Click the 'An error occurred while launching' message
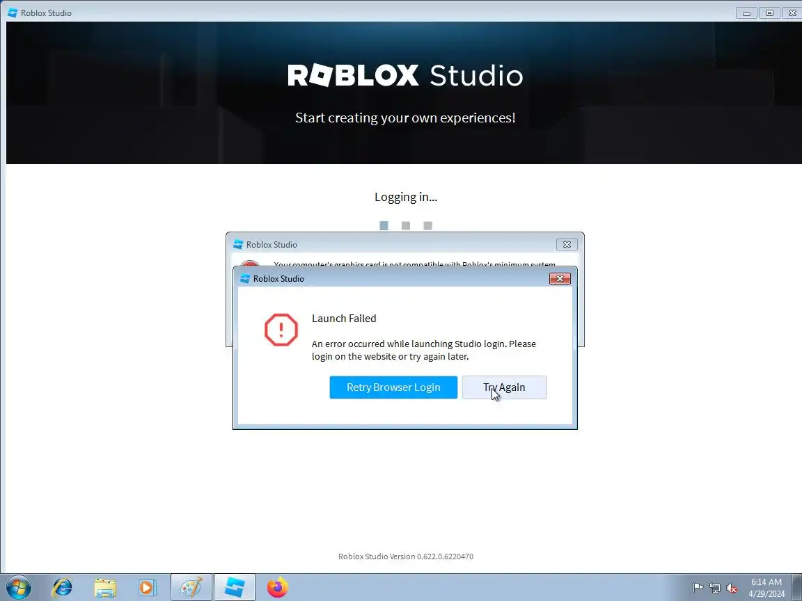 (x=423, y=350)
